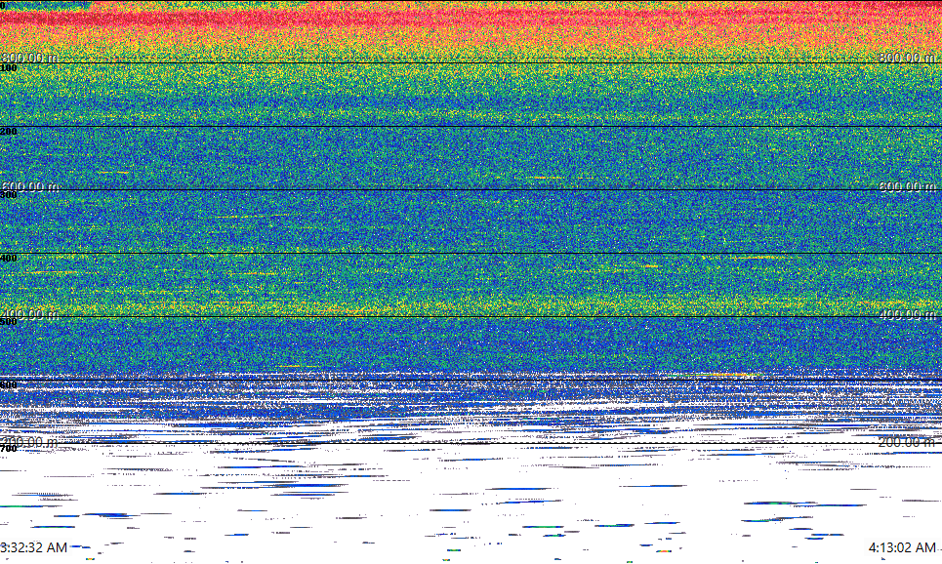Image resolution: width=942 pixels, height=564 pixels.
Task: Select the 100 depth gridline label
Action: coord(9,68)
